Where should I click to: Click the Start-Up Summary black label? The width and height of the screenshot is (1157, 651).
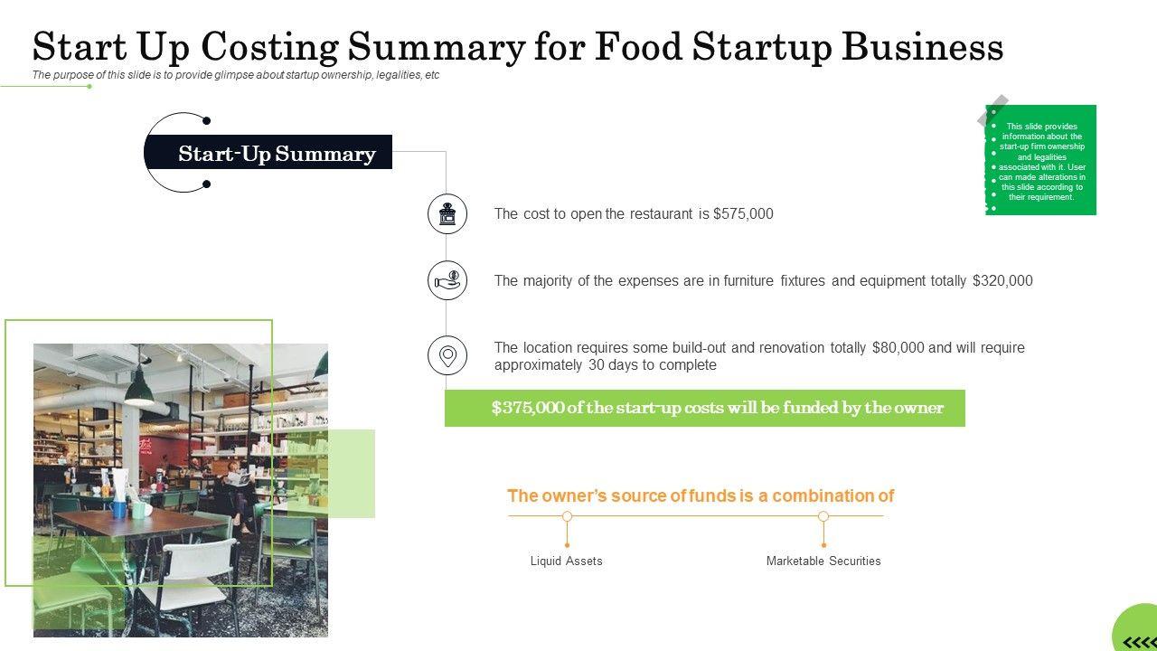click(276, 154)
